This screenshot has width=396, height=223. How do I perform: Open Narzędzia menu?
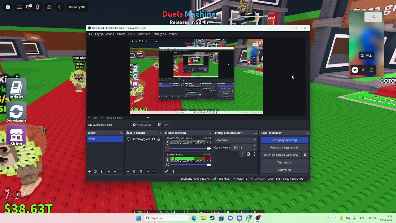160,34
